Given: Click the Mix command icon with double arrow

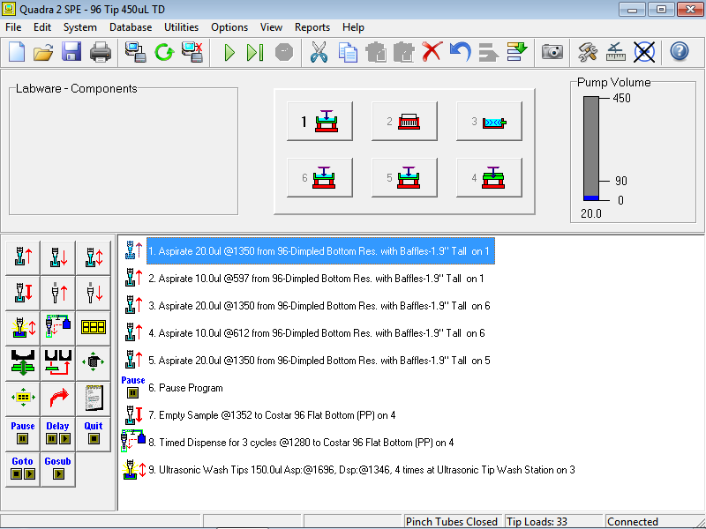Looking at the screenshot, I should tap(94, 257).
